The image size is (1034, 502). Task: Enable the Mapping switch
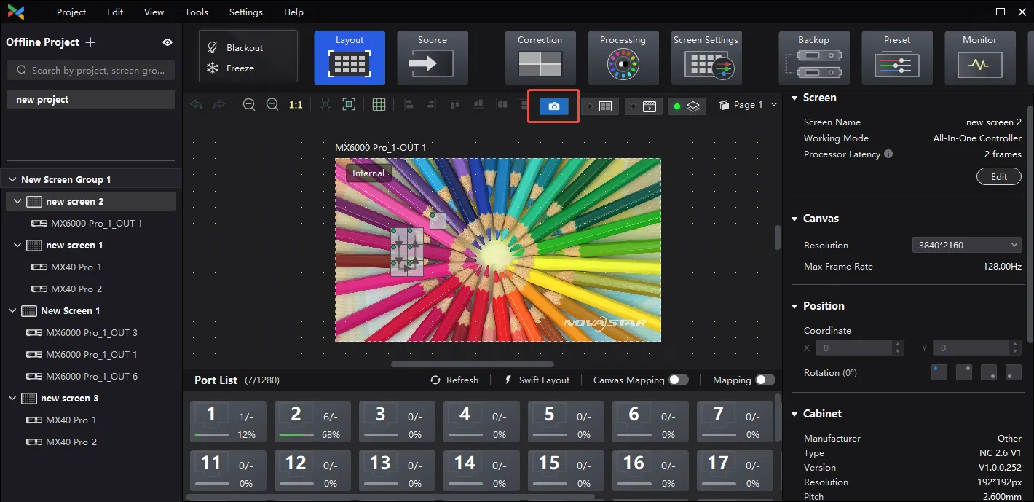coord(765,380)
